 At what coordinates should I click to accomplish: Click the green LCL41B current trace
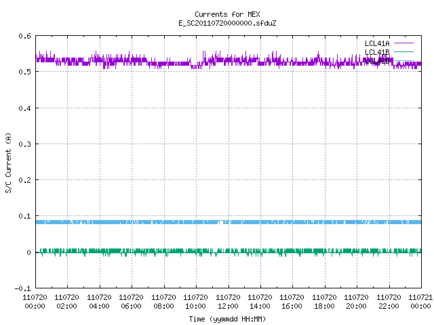coord(229,251)
